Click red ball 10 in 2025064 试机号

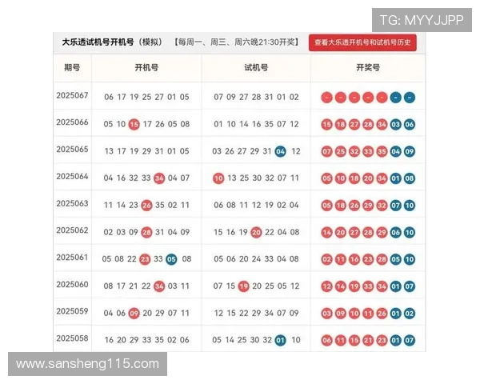click(218, 178)
